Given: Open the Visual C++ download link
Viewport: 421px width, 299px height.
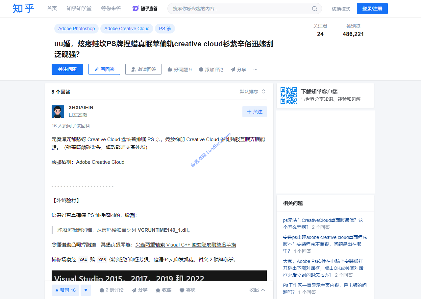Looking at the screenshot, I should coord(186,245).
